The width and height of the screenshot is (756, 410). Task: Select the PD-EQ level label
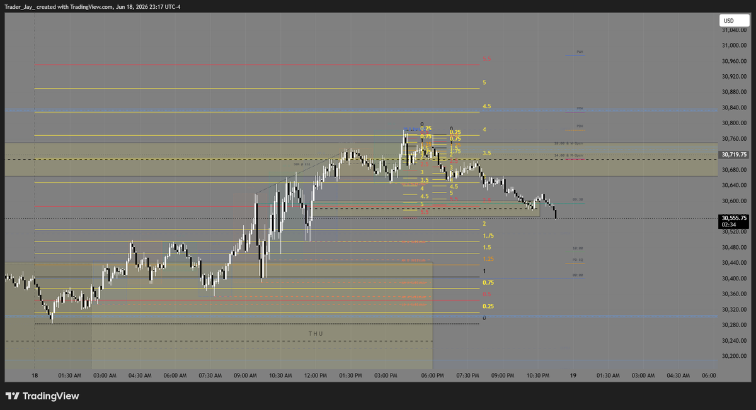(x=578, y=259)
